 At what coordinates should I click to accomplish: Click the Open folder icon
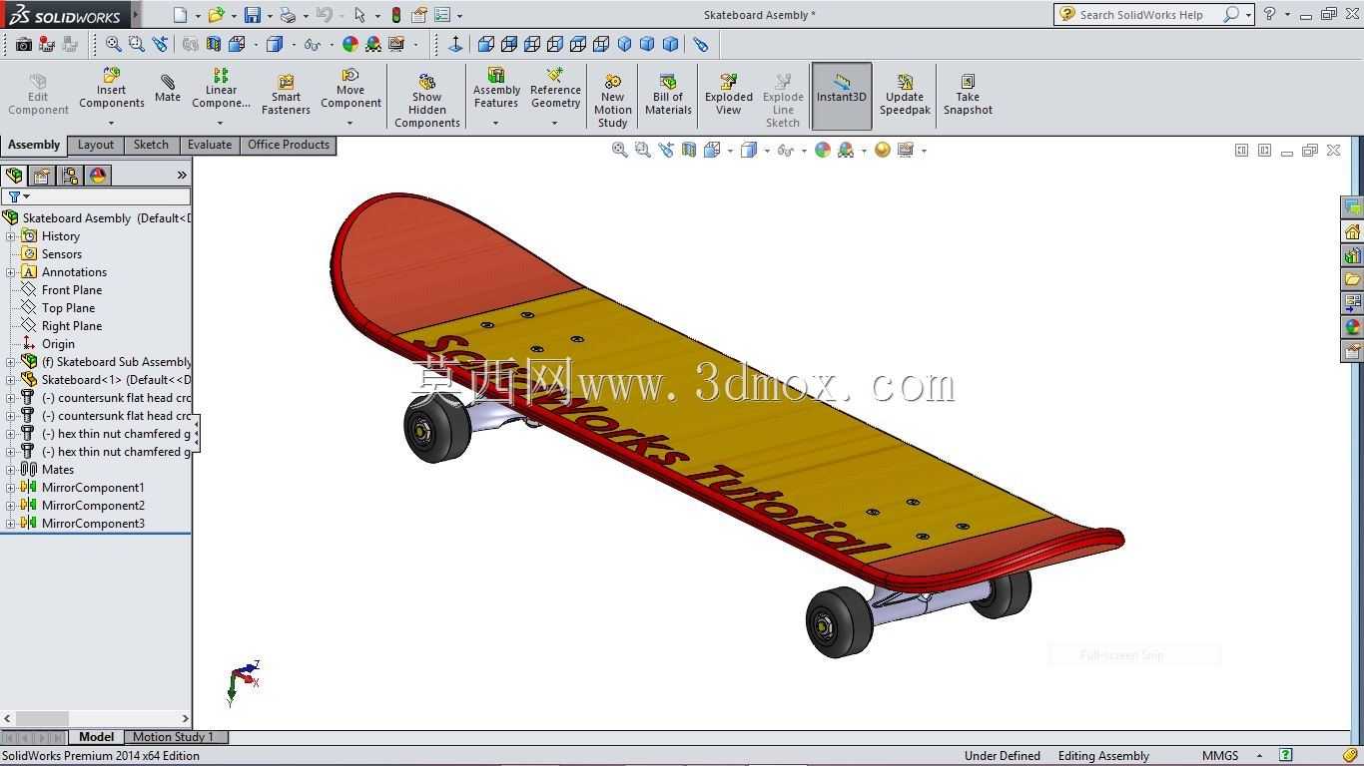click(216, 15)
